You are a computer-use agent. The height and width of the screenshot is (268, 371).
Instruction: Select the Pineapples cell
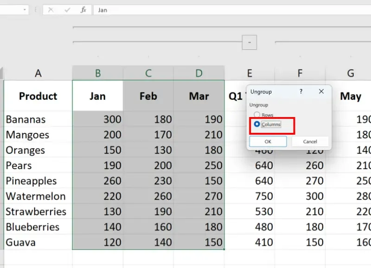tap(38, 181)
